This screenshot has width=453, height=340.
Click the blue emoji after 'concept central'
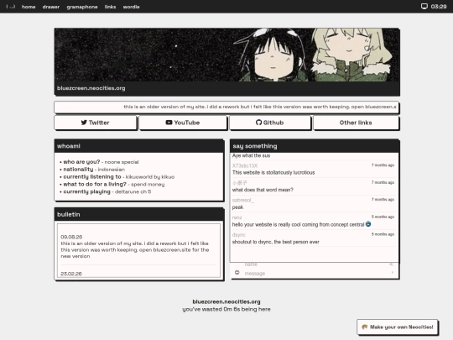click(x=368, y=224)
